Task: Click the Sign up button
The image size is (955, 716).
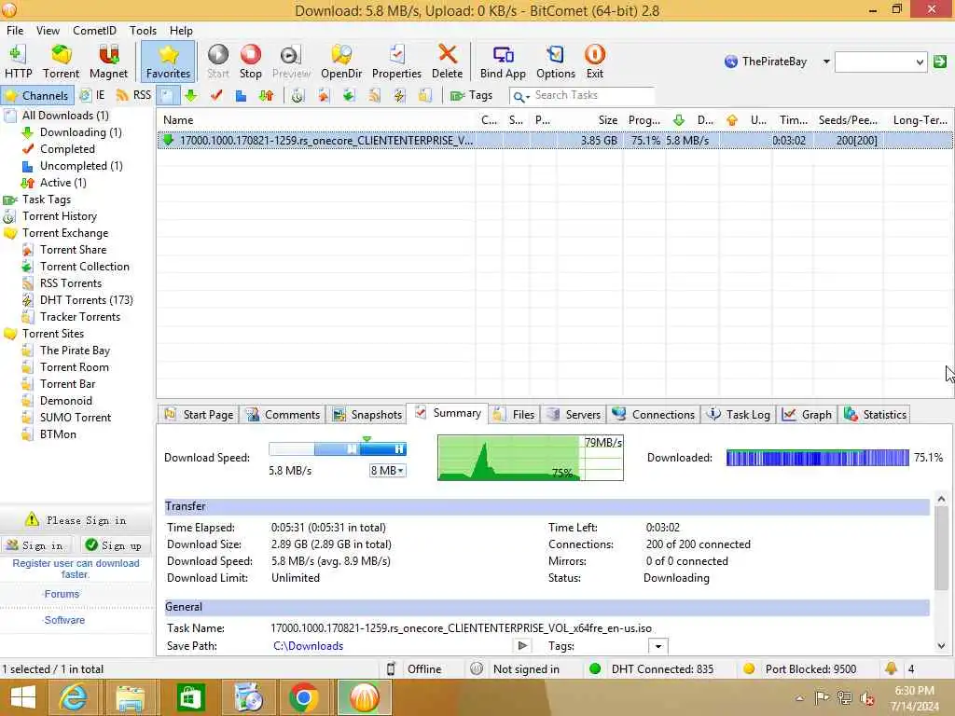Action: pyautogui.click(x=115, y=544)
